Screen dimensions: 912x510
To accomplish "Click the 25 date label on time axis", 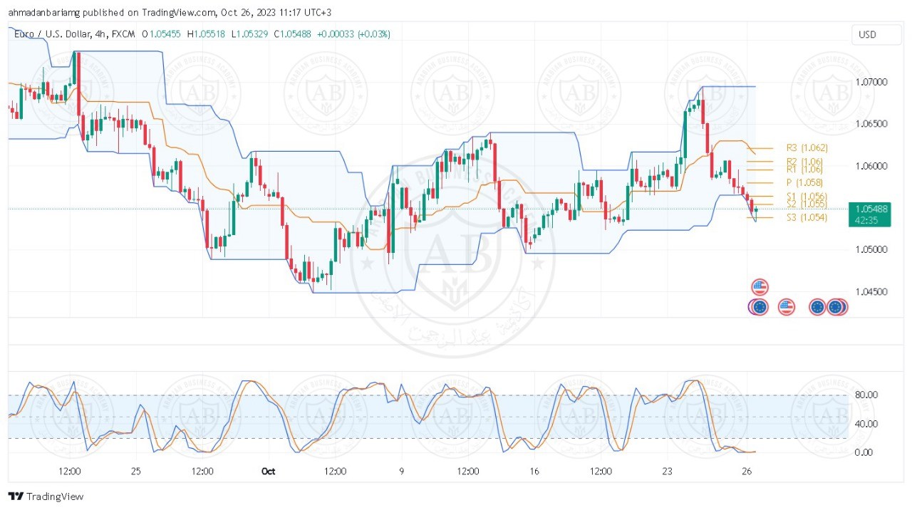I will [136, 472].
